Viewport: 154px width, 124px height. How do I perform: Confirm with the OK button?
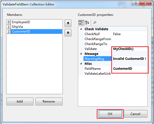110,114
